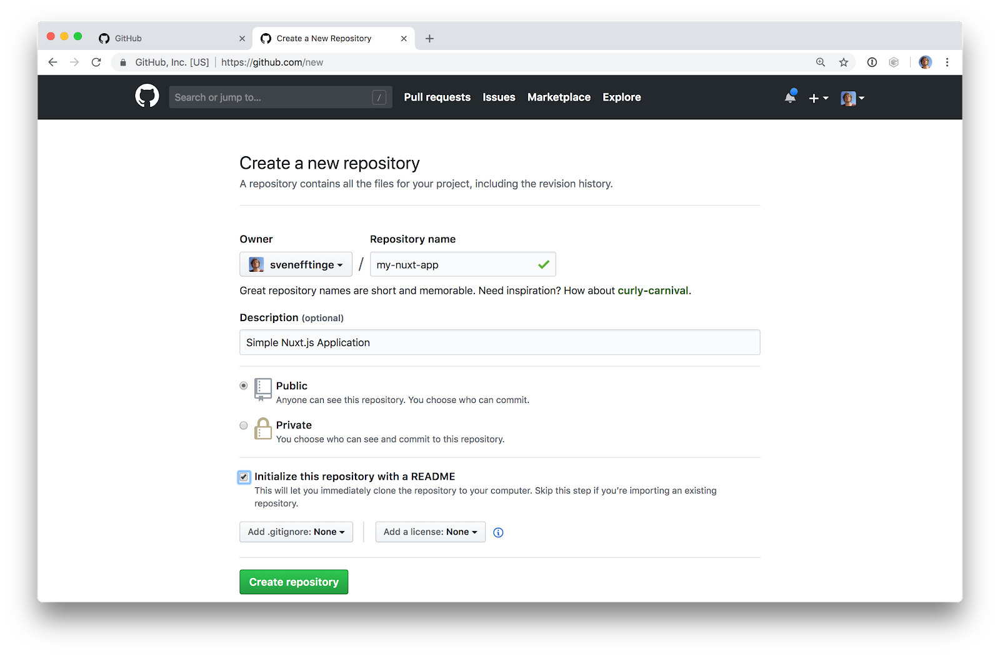1000x656 pixels.
Task: Click the GitHub Octocat logo in header
Action: point(147,96)
